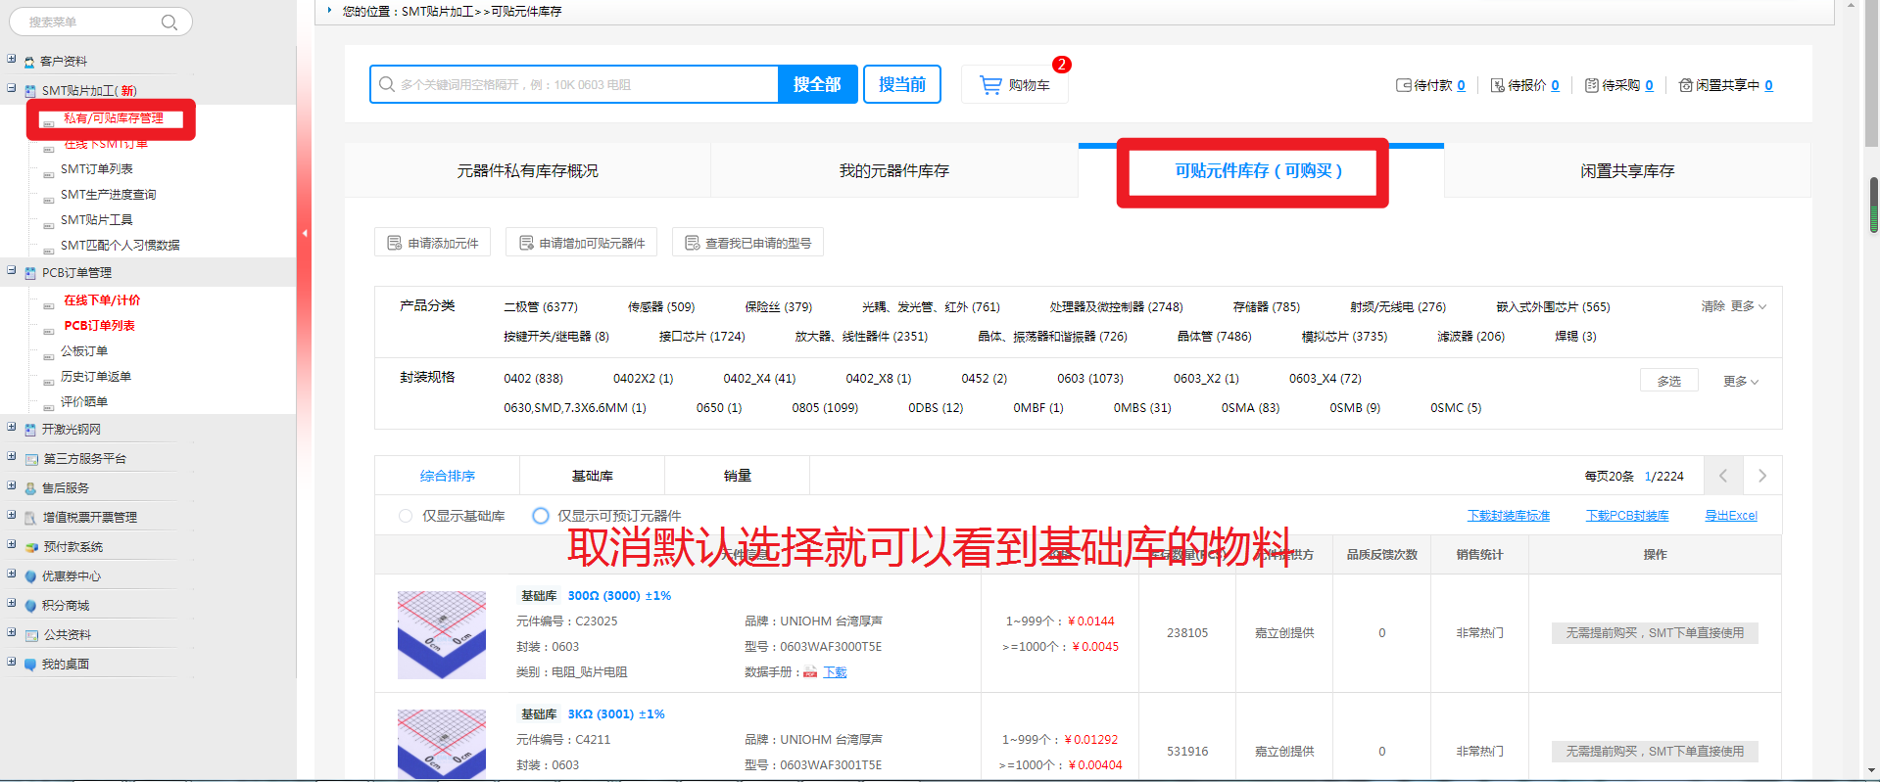Viewport: 1880px width, 782px height.
Task: Click the 待采购 clipboard icon
Action: [x=1591, y=85]
